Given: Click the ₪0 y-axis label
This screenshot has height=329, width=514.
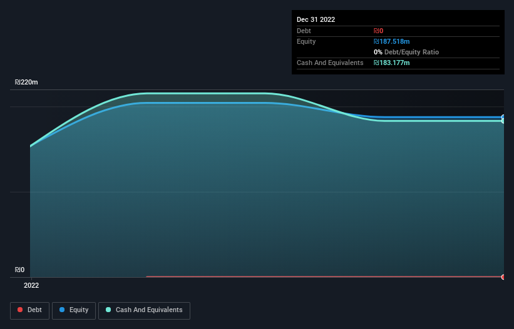Looking at the screenshot, I should (x=19, y=270).
